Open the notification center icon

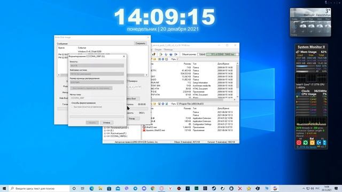(x=336, y=188)
